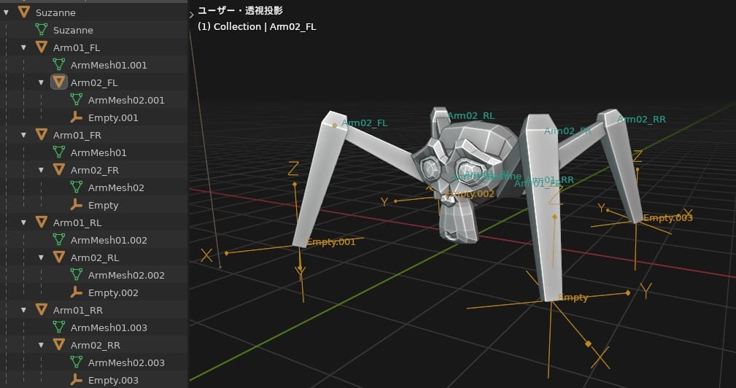Select the Empty.001 outliner name
This screenshot has height=388, width=736.
pos(113,117)
